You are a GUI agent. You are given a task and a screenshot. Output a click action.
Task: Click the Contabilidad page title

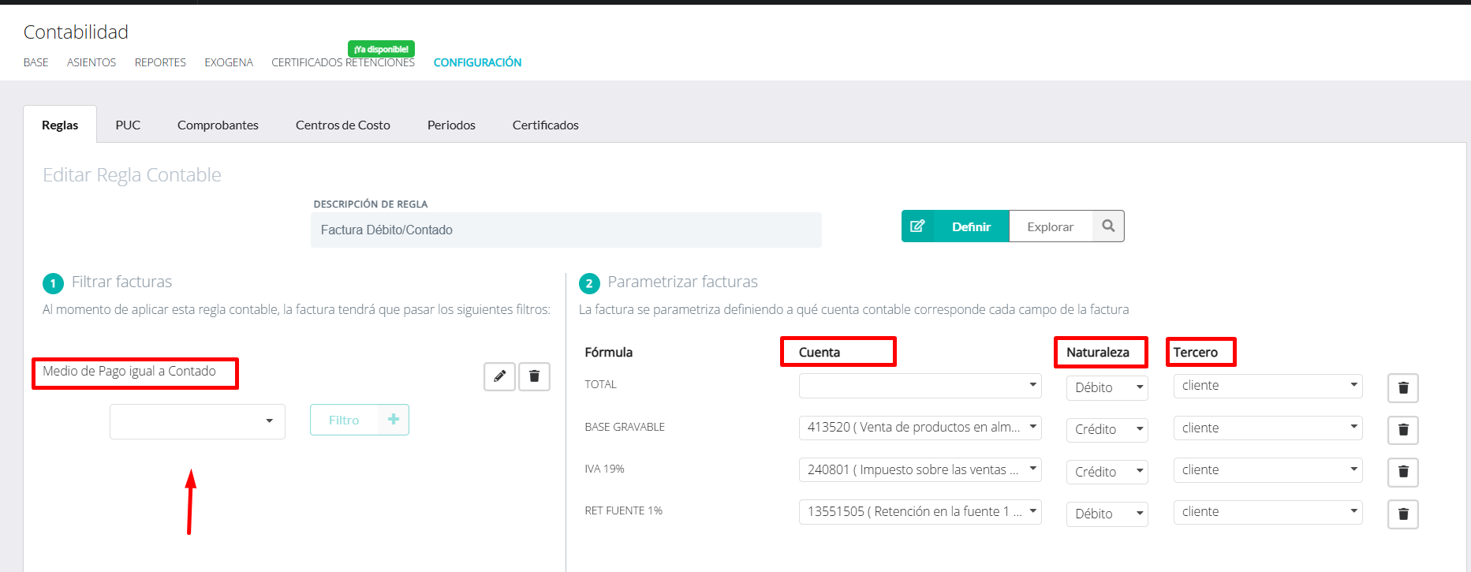(x=76, y=32)
